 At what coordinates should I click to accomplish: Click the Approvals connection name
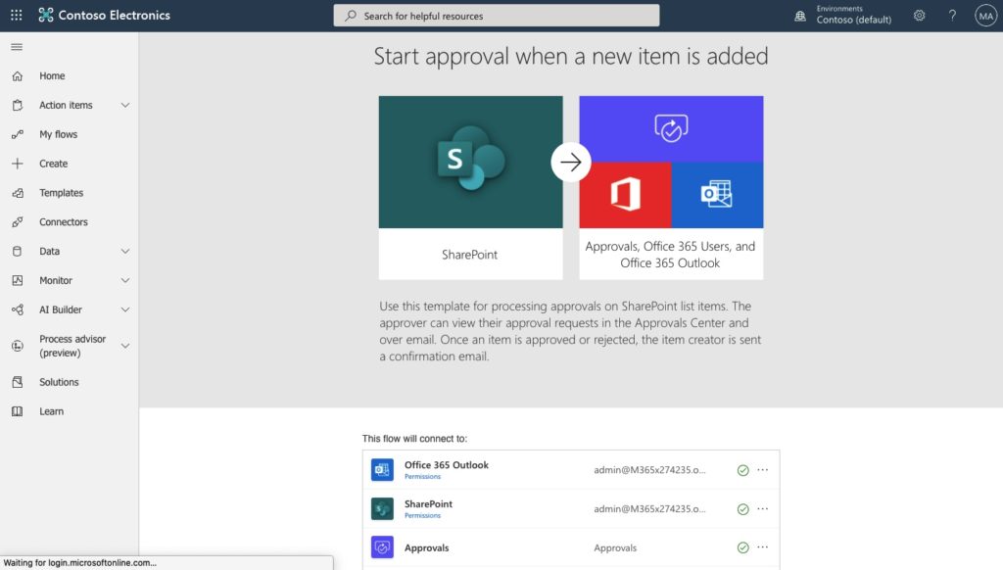(x=427, y=547)
